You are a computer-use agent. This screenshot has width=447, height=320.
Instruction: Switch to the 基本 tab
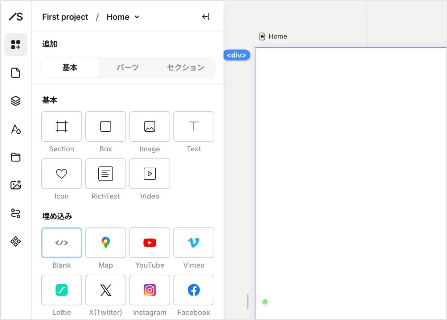pyautogui.click(x=70, y=68)
